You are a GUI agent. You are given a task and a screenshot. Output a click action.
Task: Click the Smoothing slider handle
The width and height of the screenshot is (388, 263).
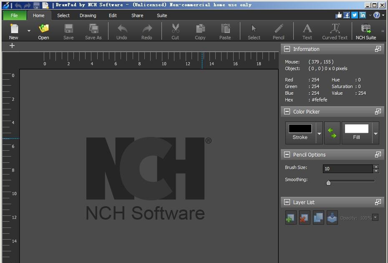(328, 183)
